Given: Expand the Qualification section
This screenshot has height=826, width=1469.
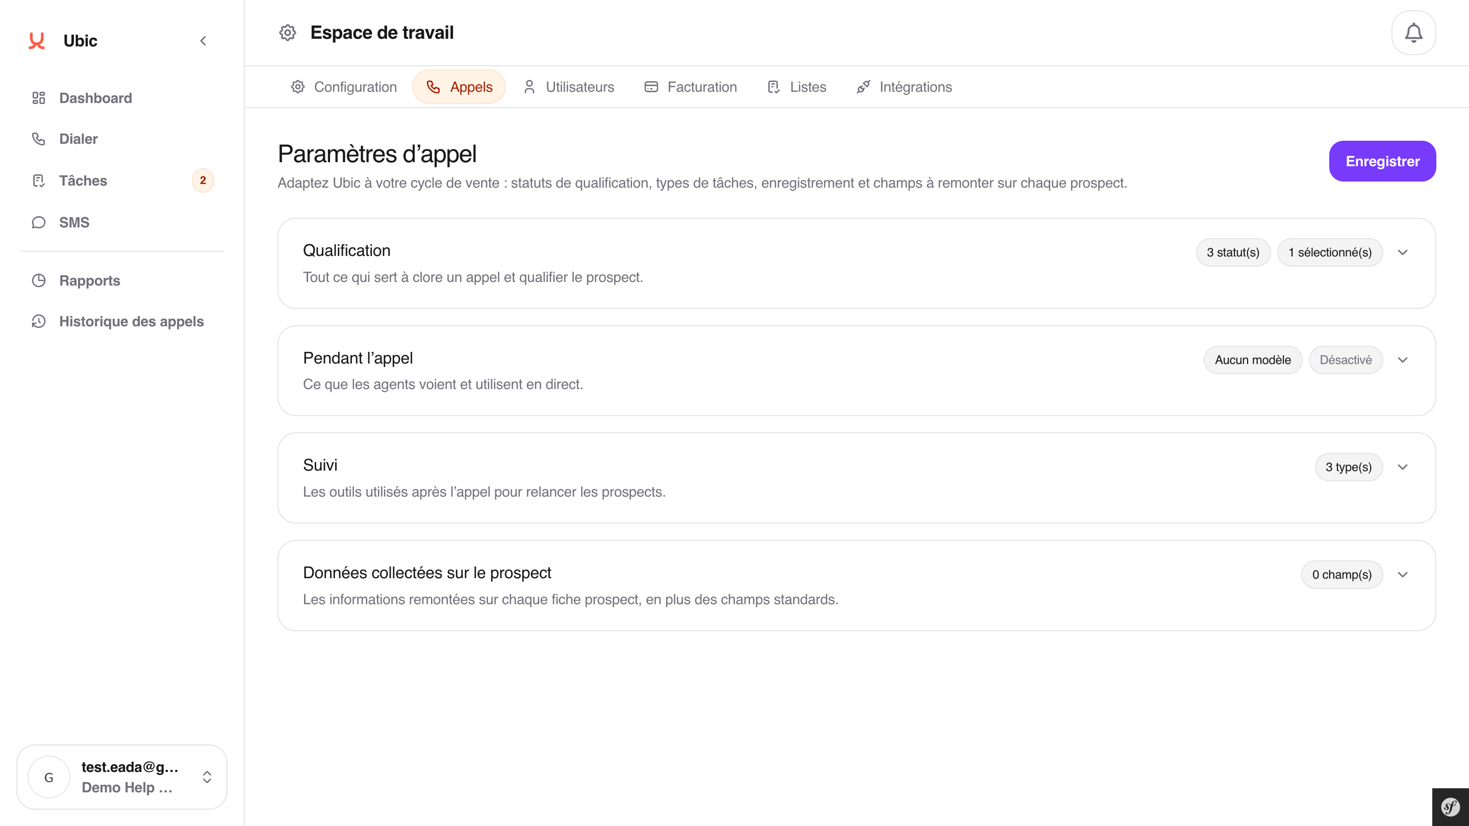Looking at the screenshot, I should click(1402, 252).
